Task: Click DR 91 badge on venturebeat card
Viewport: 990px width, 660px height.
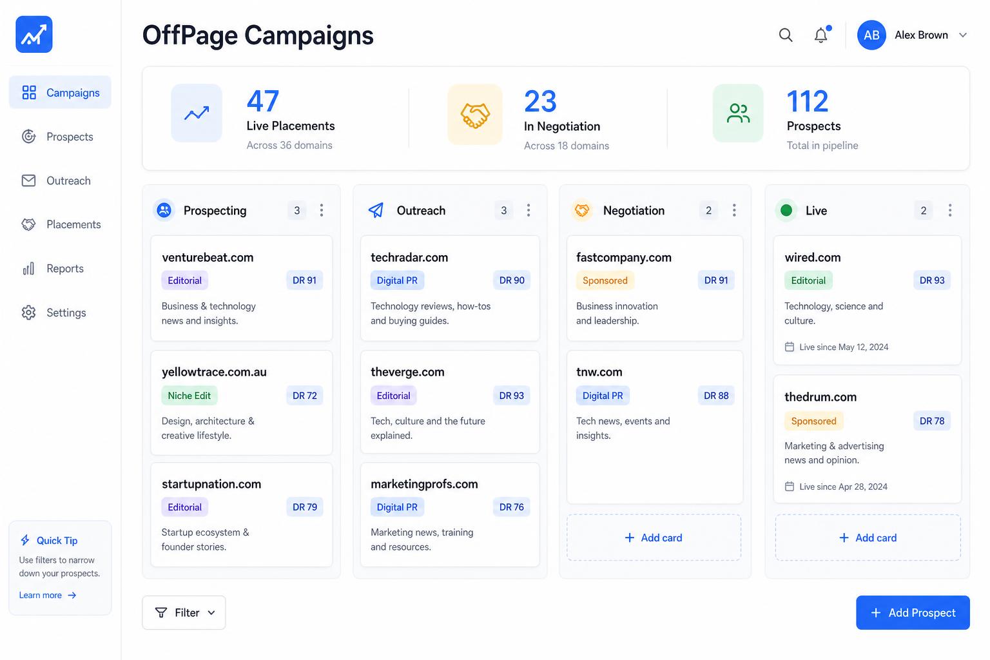Action: (304, 280)
